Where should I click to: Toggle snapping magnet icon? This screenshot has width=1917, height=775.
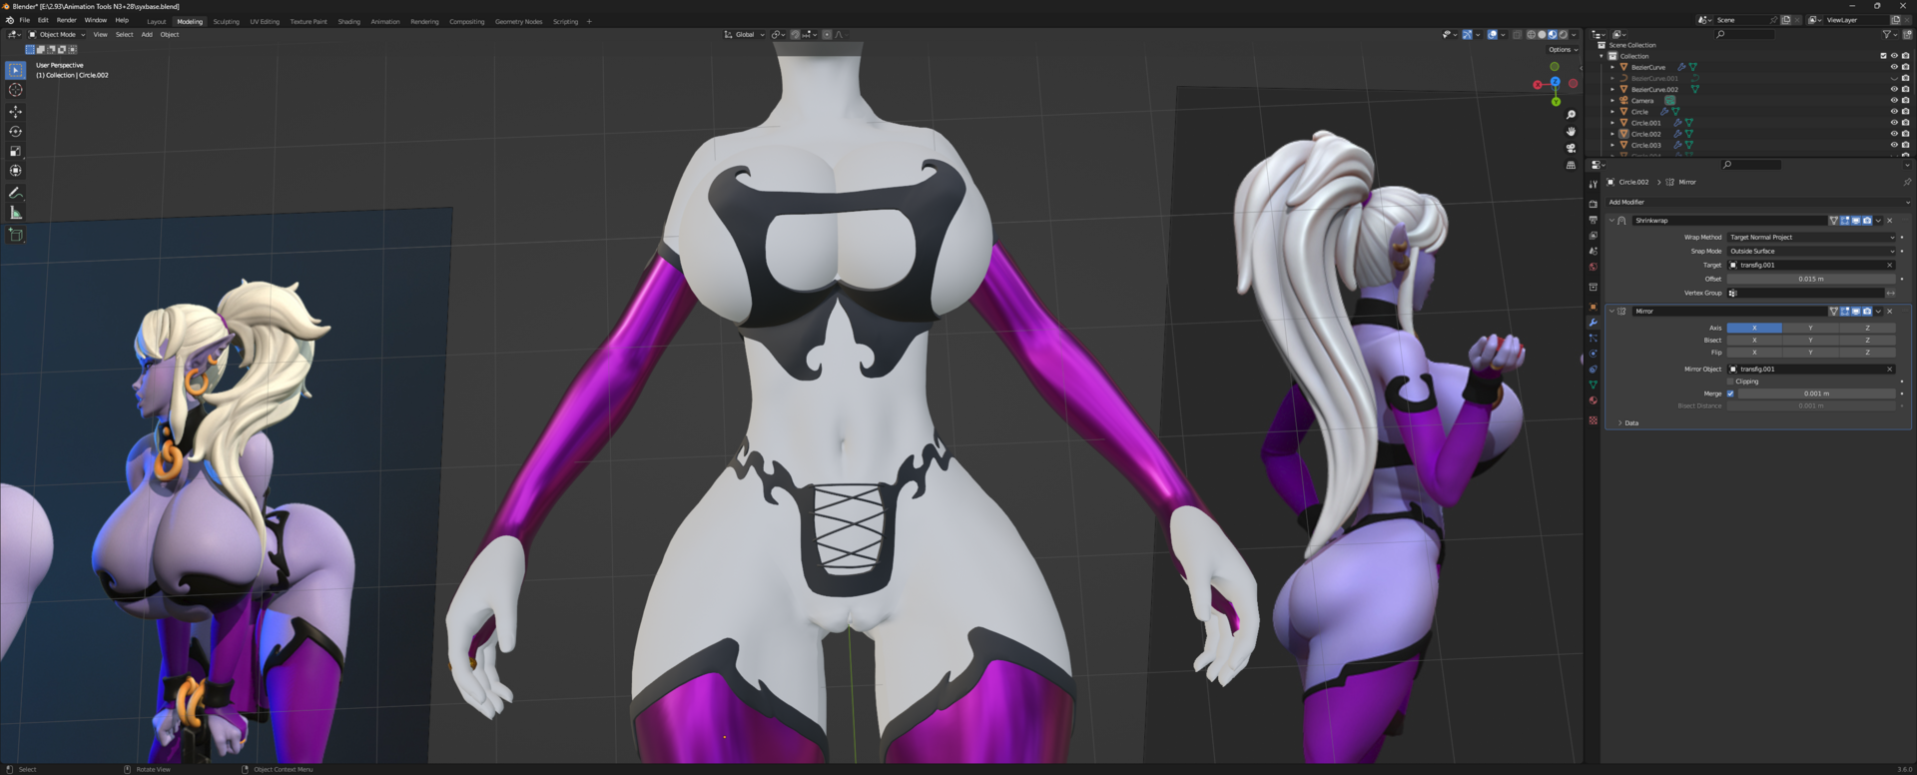coord(796,34)
